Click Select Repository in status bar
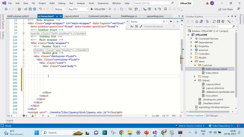244x137 pixels. click(221, 126)
